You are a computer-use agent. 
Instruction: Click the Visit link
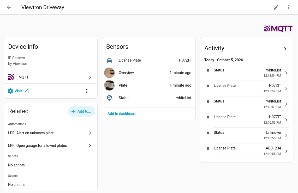(x=18, y=91)
